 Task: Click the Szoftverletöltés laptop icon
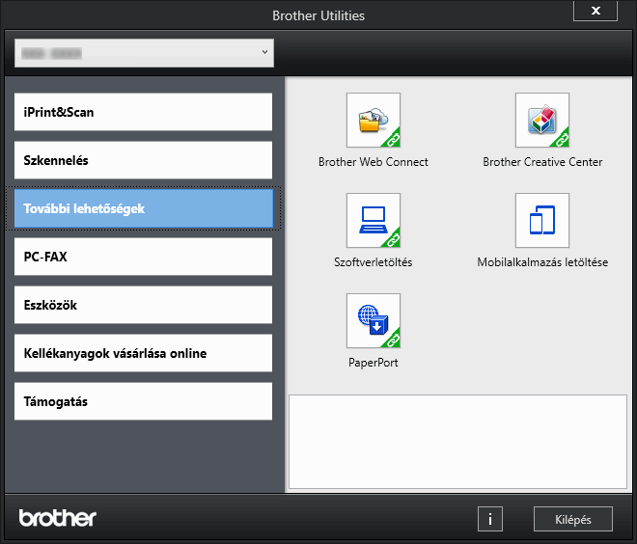tap(374, 221)
